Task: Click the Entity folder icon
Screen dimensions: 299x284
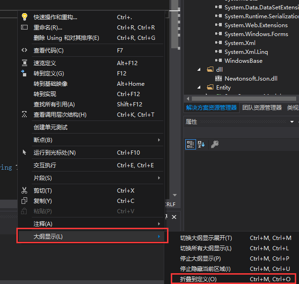Action: pos(210,87)
